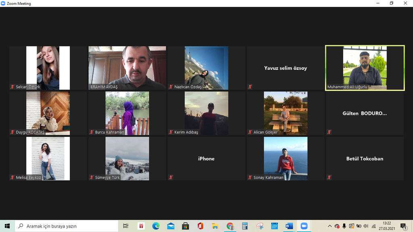Click muted mic icon on Betül Tokcoban

[x=329, y=177]
